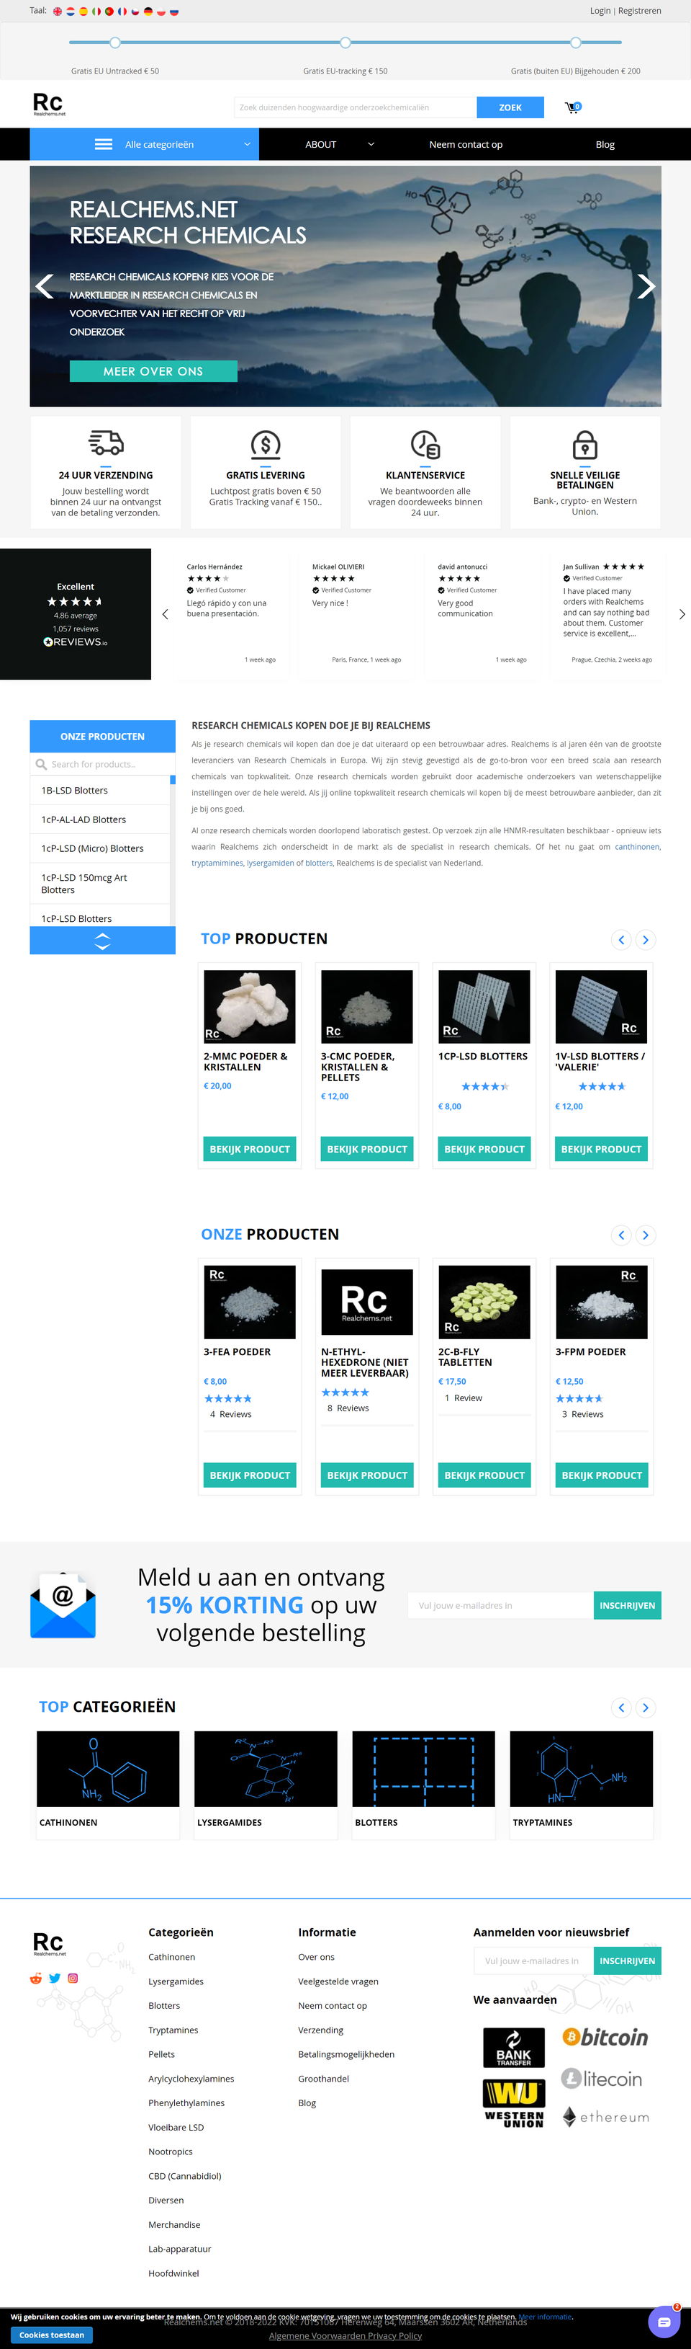Click the bitcoin payment logo
Screen dimensions: 691x2349
pos(605,2036)
